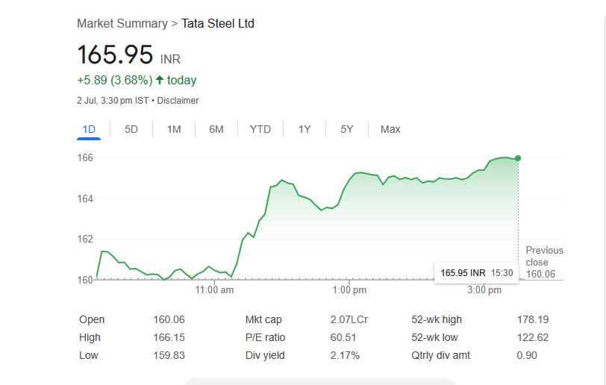The width and height of the screenshot is (606, 385).
Task: Show the 6M price history
Action: click(216, 129)
